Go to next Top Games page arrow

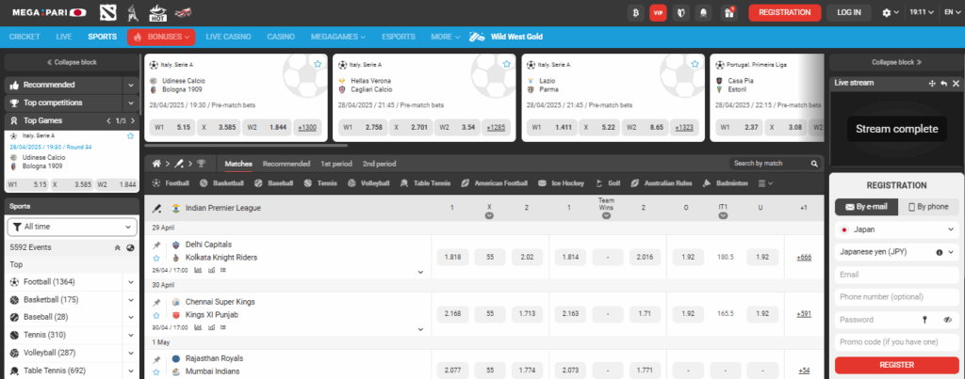coord(132,121)
